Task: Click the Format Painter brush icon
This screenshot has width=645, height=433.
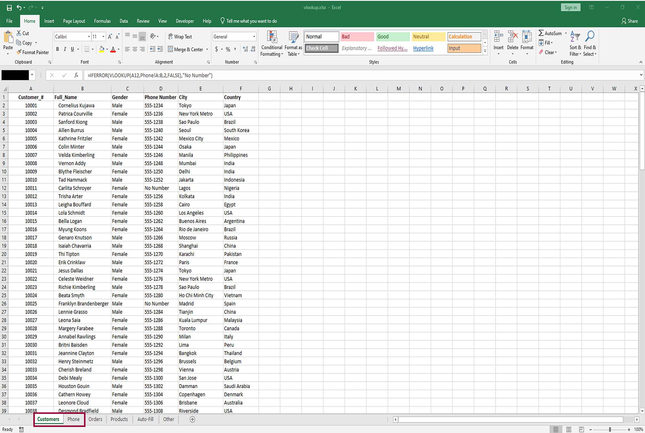Action: (x=19, y=52)
